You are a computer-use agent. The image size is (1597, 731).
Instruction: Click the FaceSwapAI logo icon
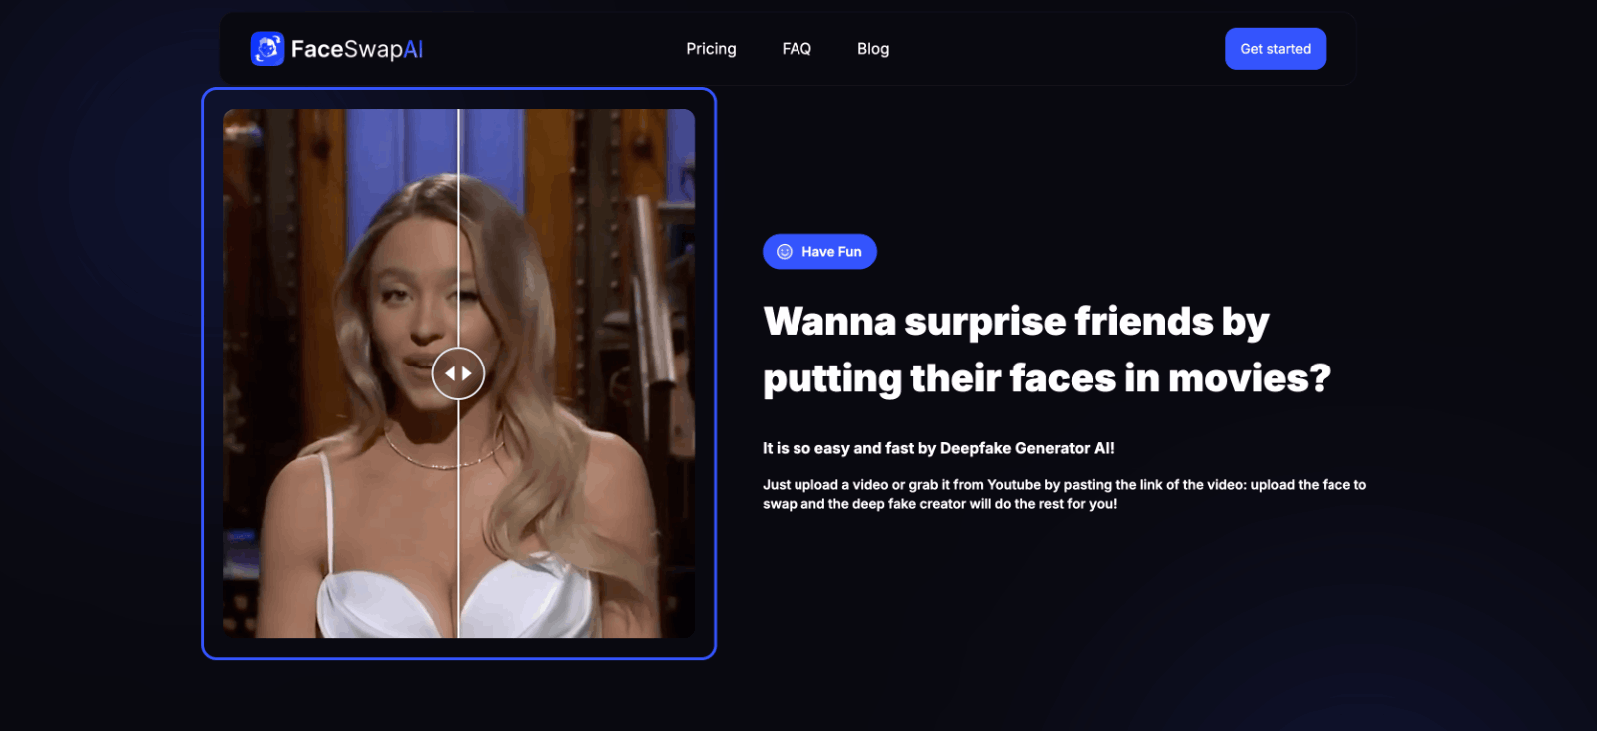click(267, 49)
